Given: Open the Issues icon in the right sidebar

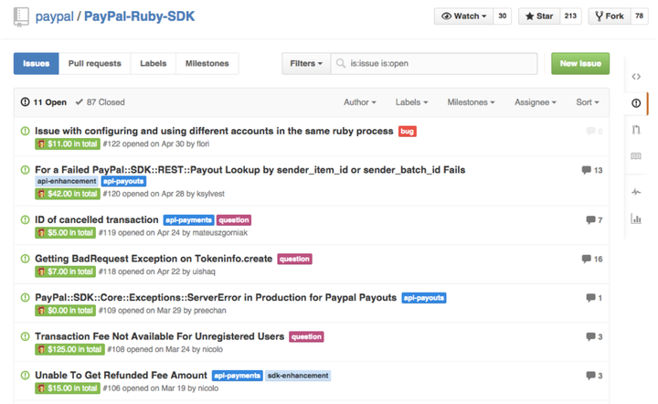Looking at the screenshot, I should [636, 103].
